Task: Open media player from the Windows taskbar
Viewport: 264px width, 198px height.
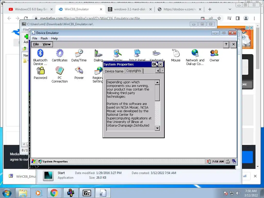Action: pyautogui.click(x=38, y=193)
